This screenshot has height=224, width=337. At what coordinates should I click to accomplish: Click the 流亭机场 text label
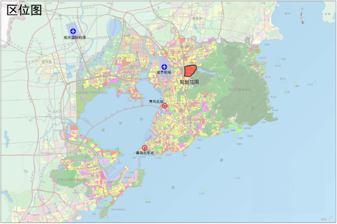tap(164, 72)
